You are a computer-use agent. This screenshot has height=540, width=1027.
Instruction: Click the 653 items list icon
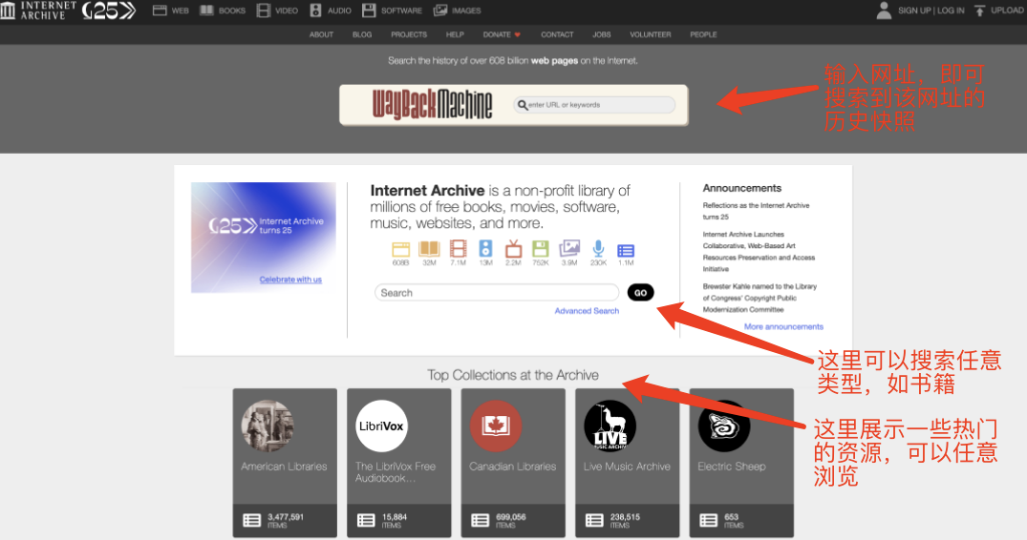coord(709,520)
